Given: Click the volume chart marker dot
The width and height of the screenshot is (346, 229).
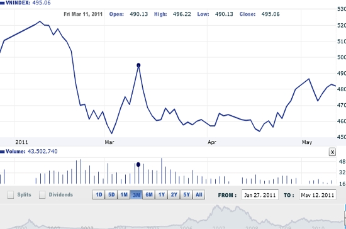Looking at the screenshot, I should (138, 165).
